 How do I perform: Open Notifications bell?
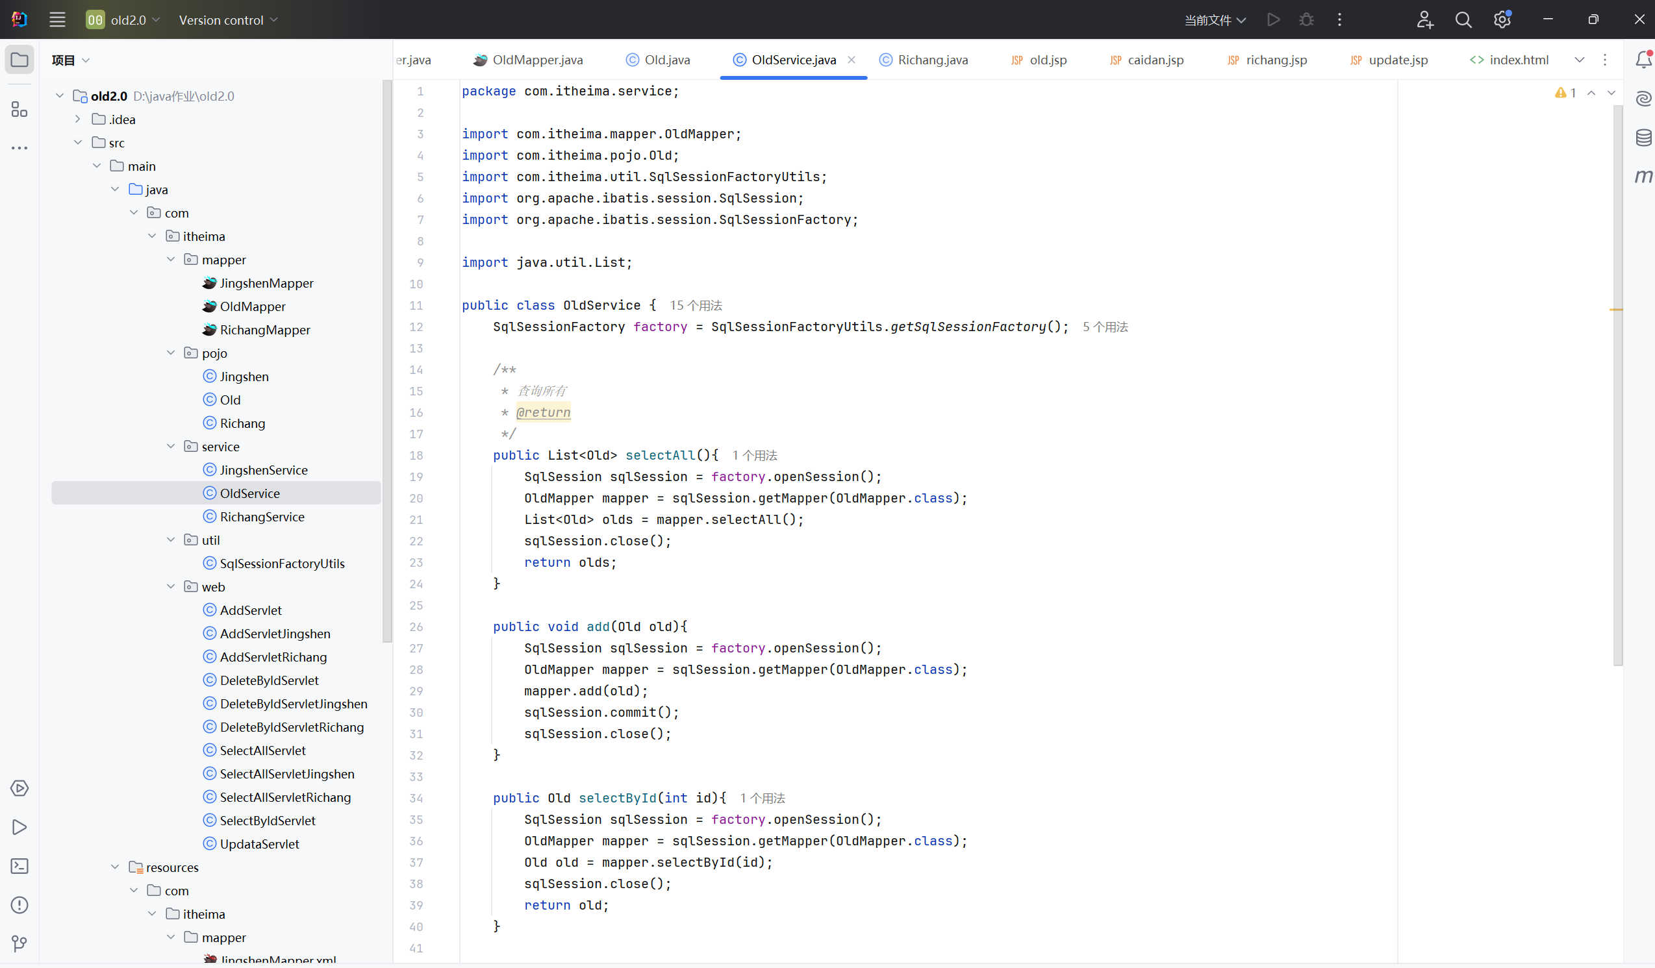click(1643, 60)
